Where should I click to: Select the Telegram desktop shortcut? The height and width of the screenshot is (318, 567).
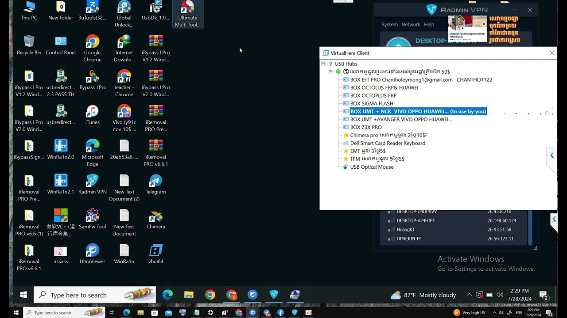(156, 185)
